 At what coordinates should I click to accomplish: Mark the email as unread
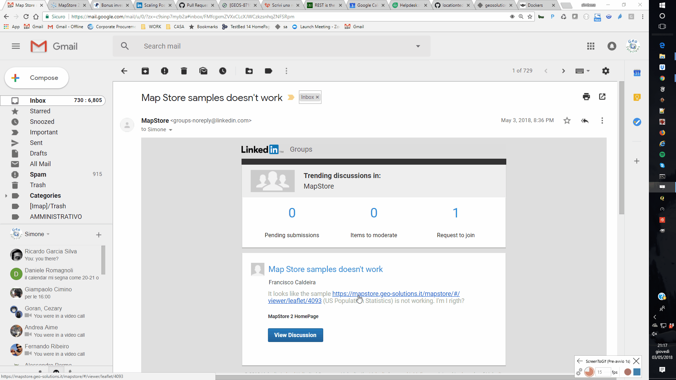203,71
